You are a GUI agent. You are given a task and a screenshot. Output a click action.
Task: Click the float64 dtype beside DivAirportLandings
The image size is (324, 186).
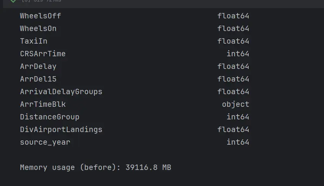click(x=233, y=129)
